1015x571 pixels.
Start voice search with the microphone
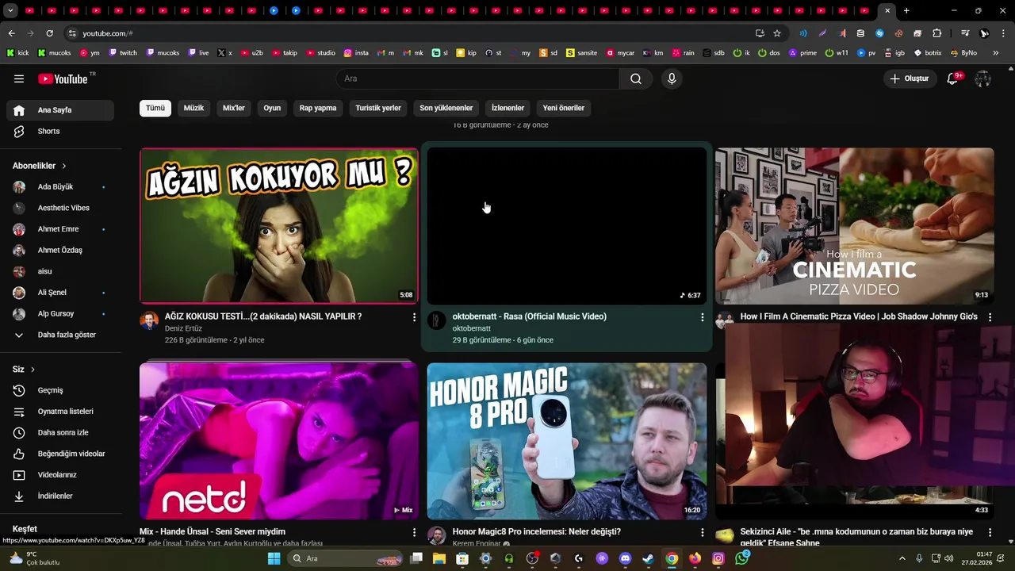tap(672, 79)
